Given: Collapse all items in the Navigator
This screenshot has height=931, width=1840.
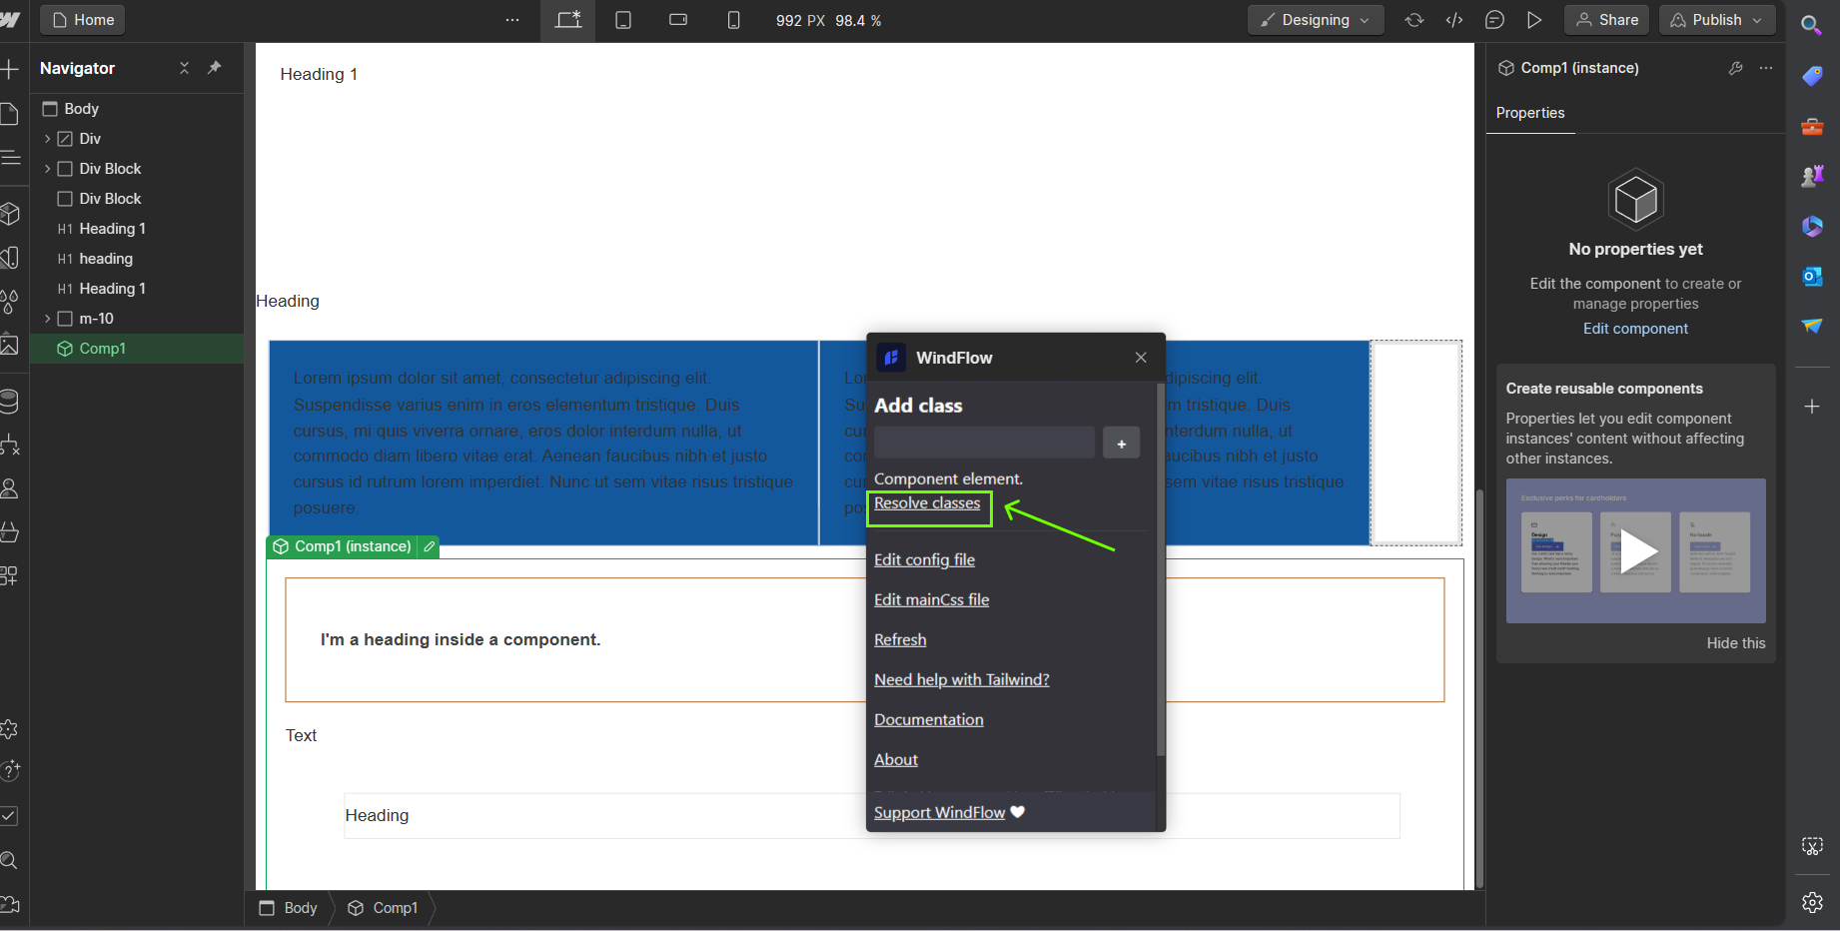Looking at the screenshot, I should (x=184, y=68).
